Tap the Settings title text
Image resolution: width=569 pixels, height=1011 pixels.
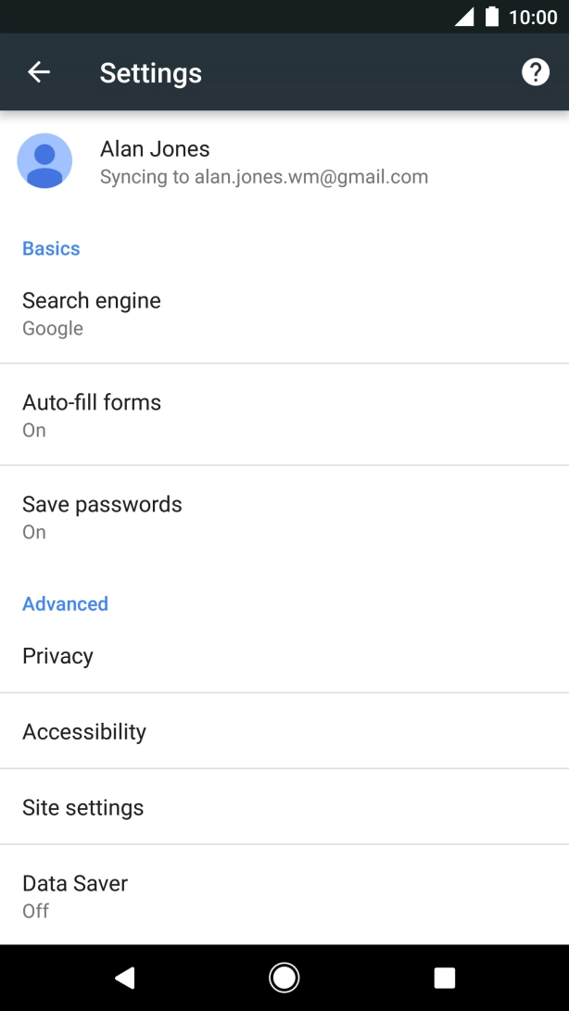151,73
